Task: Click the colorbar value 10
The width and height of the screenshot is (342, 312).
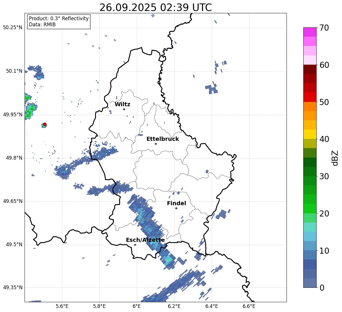Action: click(x=324, y=251)
